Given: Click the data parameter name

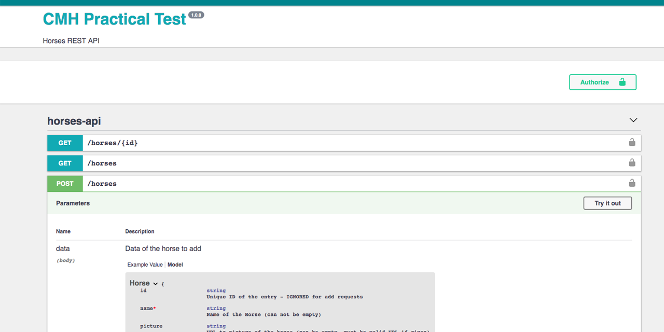Looking at the screenshot, I should pyautogui.click(x=62, y=248).
